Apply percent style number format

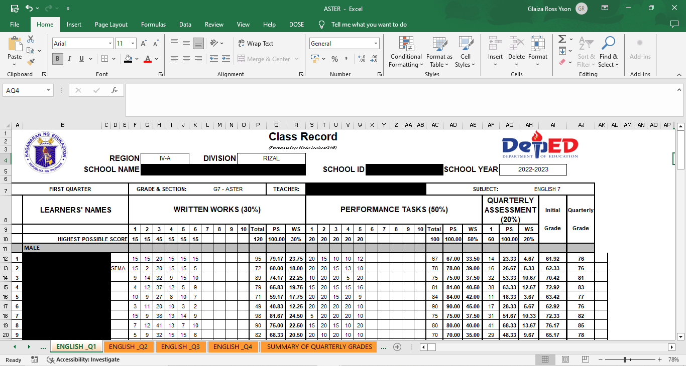(x=334, y=59)
